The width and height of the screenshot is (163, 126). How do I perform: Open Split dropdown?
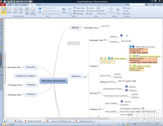pos(126,11)
